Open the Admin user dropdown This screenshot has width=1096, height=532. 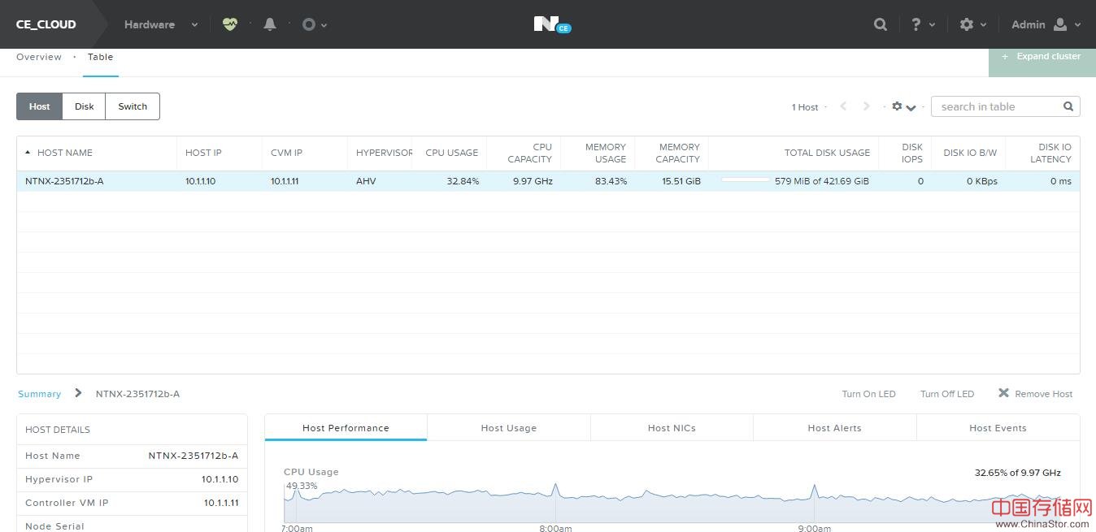click(1046, 24)
